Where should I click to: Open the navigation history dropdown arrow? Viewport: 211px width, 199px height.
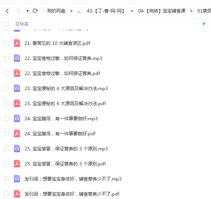tap(28, 11)
